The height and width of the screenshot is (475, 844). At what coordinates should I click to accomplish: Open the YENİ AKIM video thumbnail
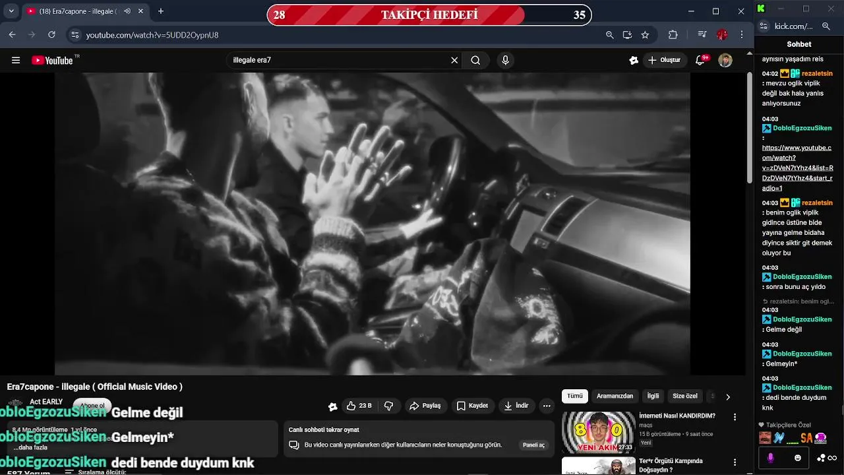598,432
